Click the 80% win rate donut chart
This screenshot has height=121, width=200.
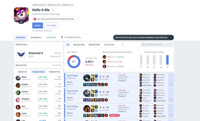[74, 62]
